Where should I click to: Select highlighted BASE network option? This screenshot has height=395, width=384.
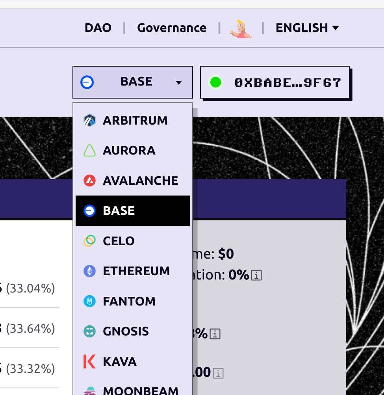point(133,211)
